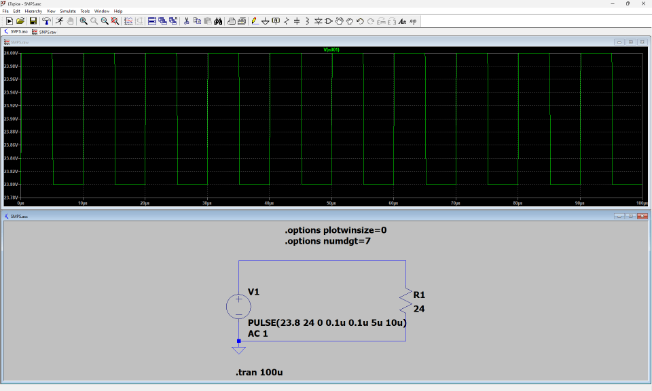Open Find with the binoculars icon
The height and width of the screenshot is (391, 652).
pyautogui.click(x=218, y=21)
